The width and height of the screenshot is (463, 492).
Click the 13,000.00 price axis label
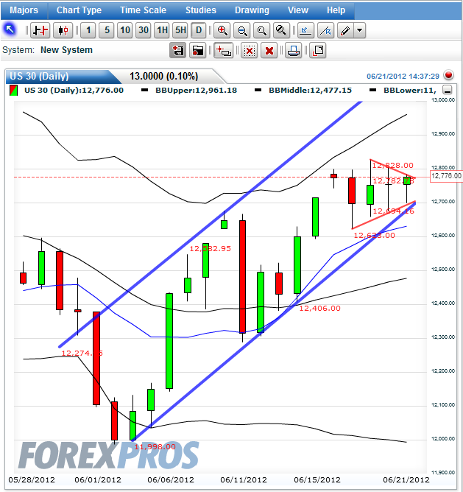443,99
